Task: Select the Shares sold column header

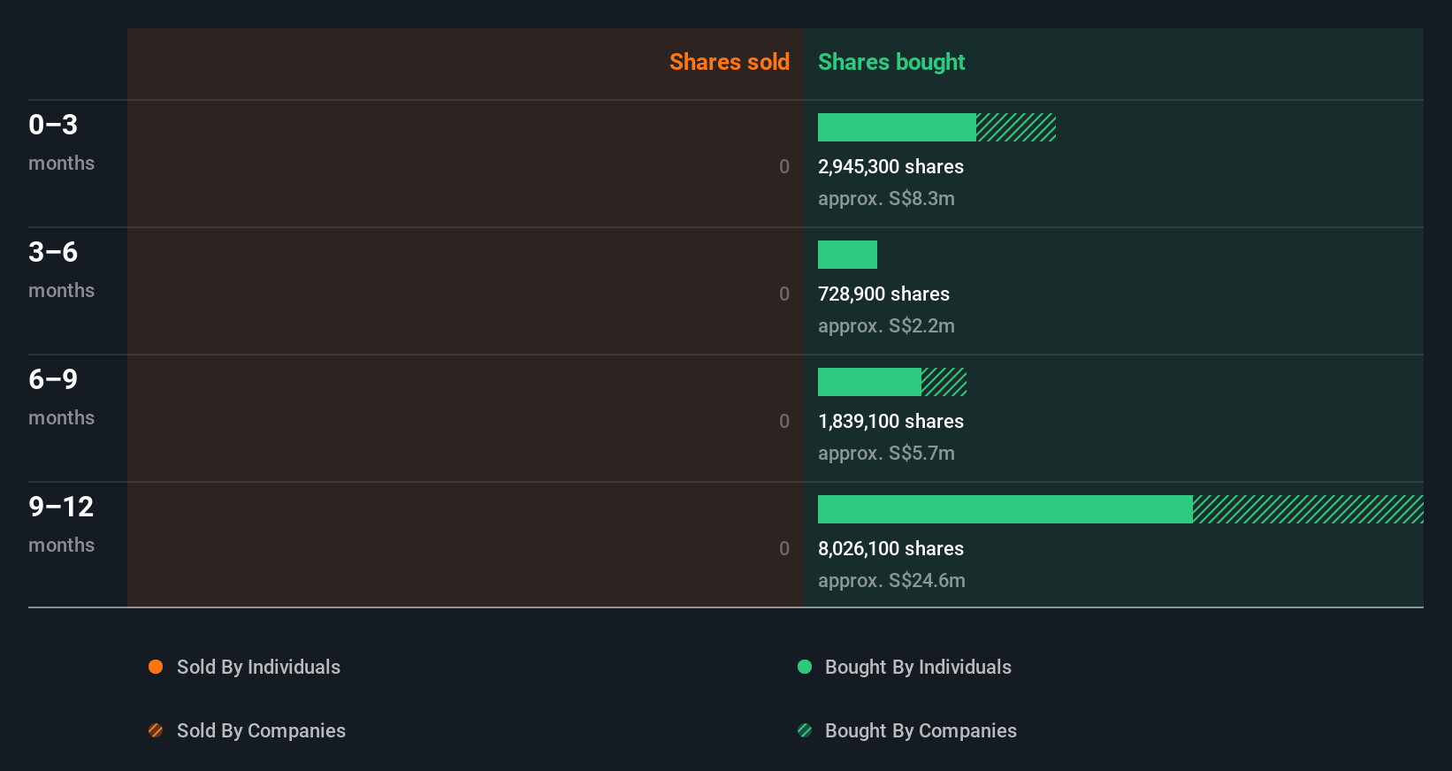Action: pyautogui.click(x=729, y=62)
